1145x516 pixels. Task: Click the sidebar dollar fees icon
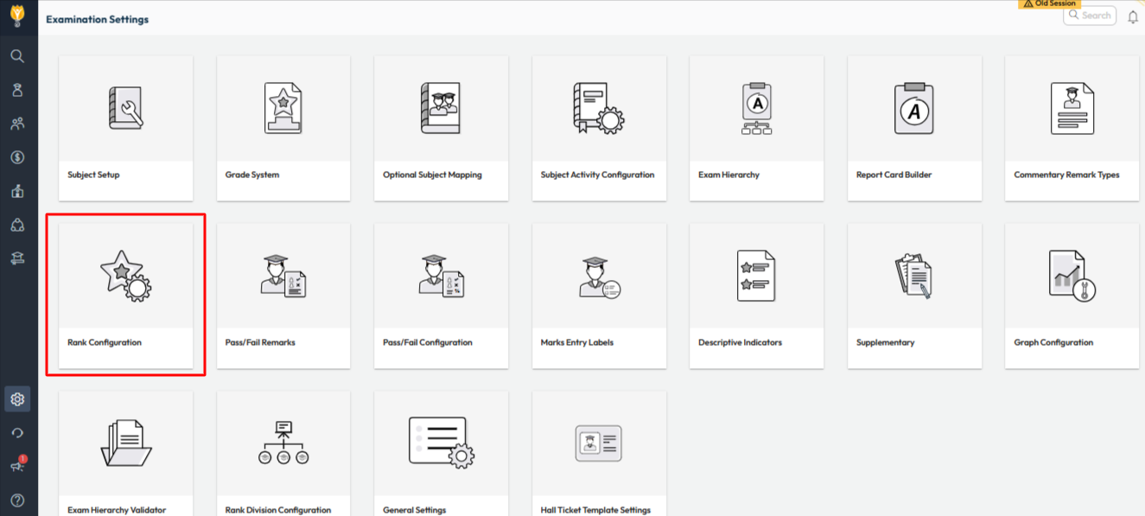17,157
